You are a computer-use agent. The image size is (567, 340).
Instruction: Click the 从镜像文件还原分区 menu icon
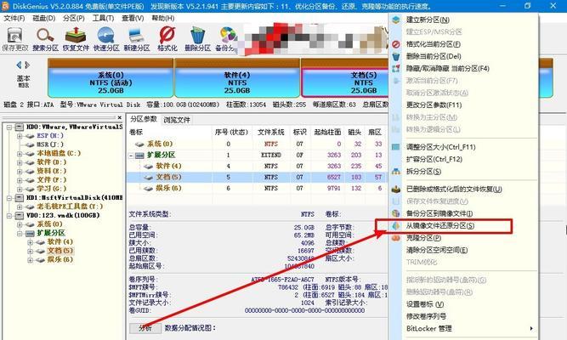click(396, 226)
